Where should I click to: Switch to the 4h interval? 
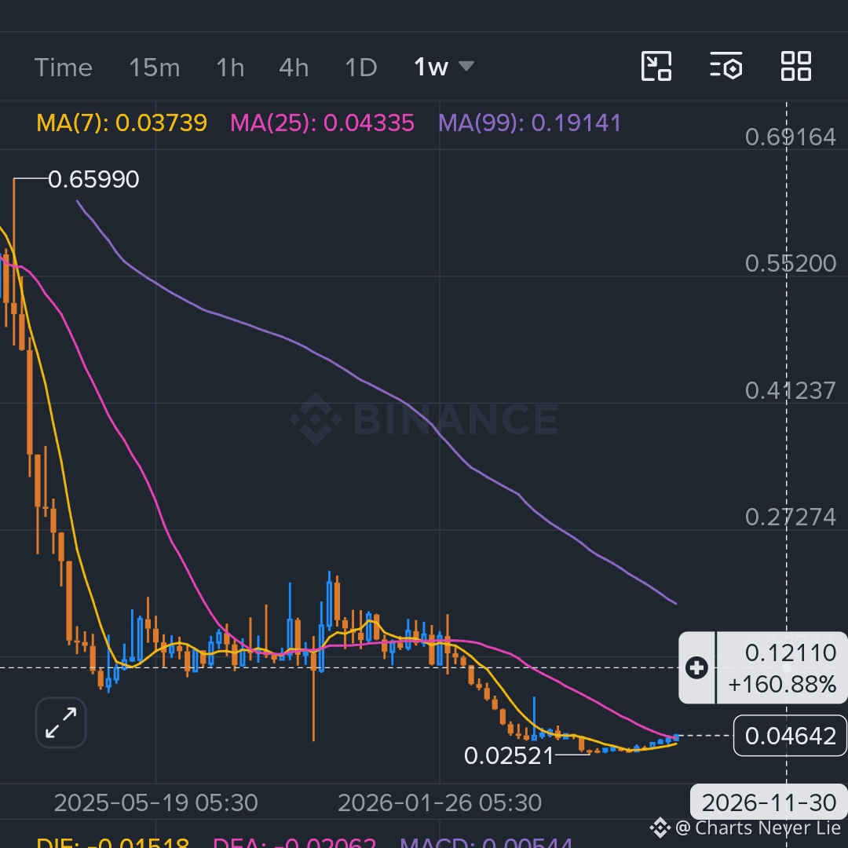[294, 68]
